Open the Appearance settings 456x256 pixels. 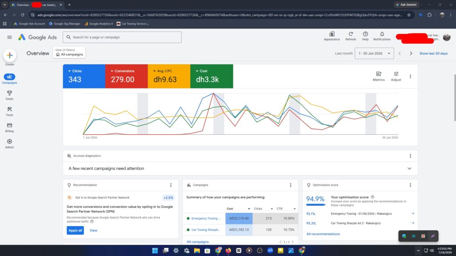point(332,36)
